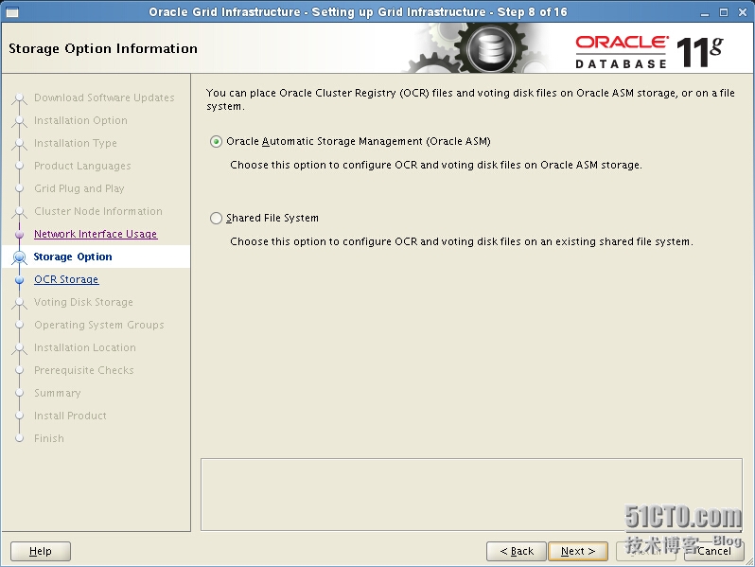Viewport: 755px width, 567px height.
Task: Select Oracle Automatic Storage Management radio button
Action: pos(217,142)
